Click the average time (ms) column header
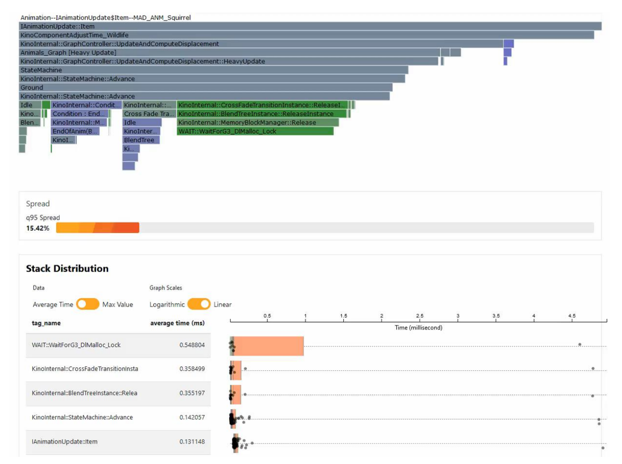 pos(177,323)
